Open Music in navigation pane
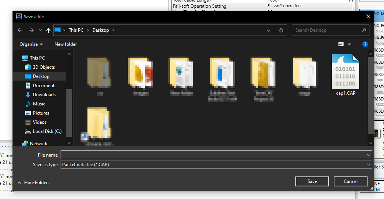Screen dimensions: 384x199 (x=39, y=104)
